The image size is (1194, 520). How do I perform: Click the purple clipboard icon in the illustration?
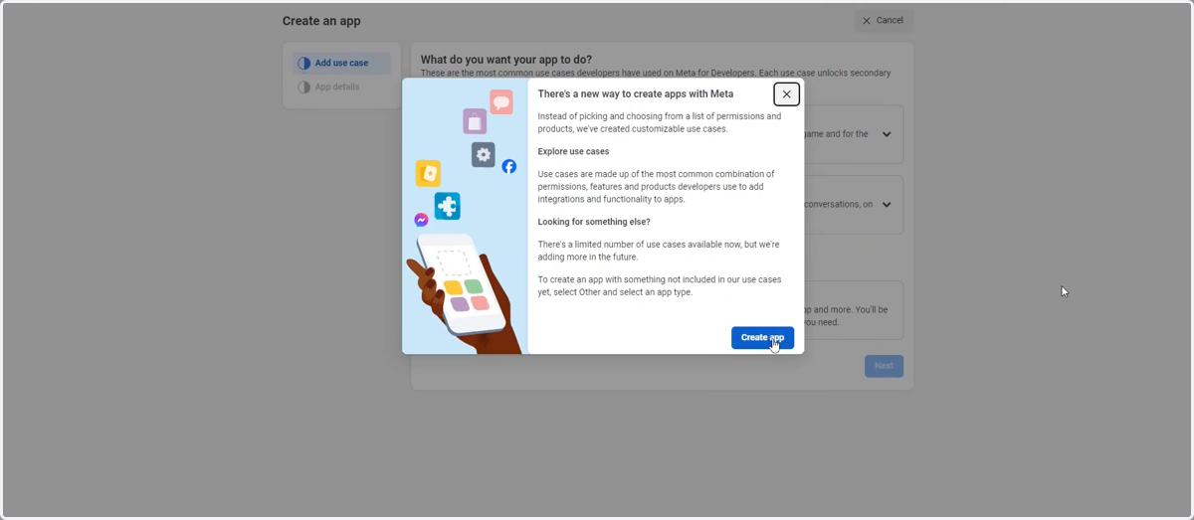click(x=475, y=122)
